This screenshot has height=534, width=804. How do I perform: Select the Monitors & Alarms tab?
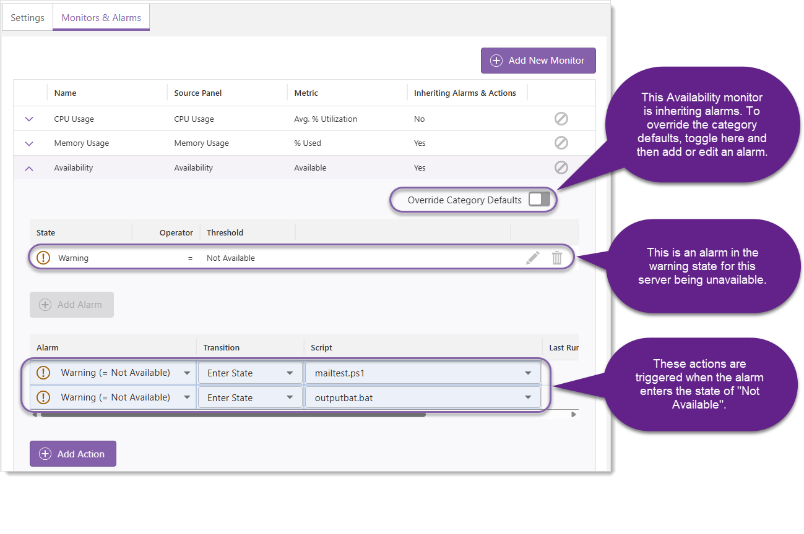point(101,17)
